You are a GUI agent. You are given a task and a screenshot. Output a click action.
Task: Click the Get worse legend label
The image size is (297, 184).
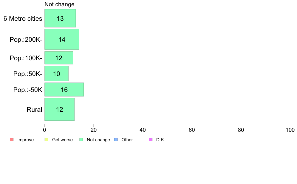pyautogui.click(x=62, y=140)
